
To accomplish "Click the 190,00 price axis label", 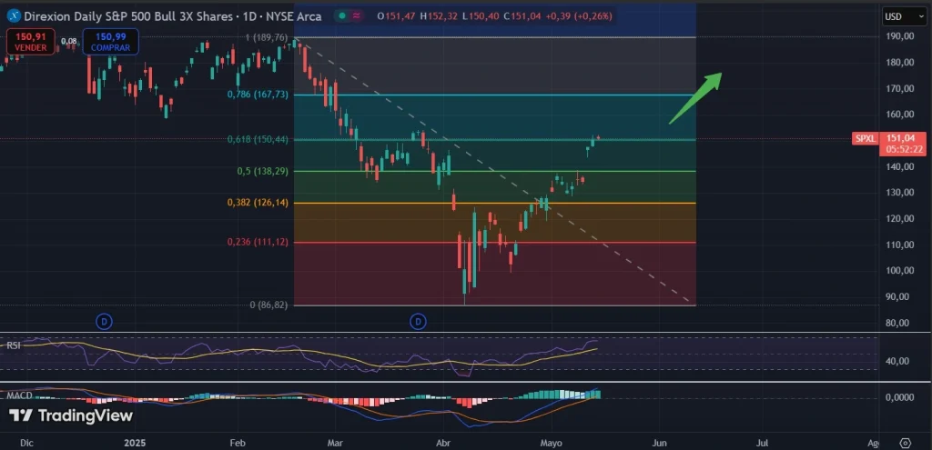I will pos(899,36).
